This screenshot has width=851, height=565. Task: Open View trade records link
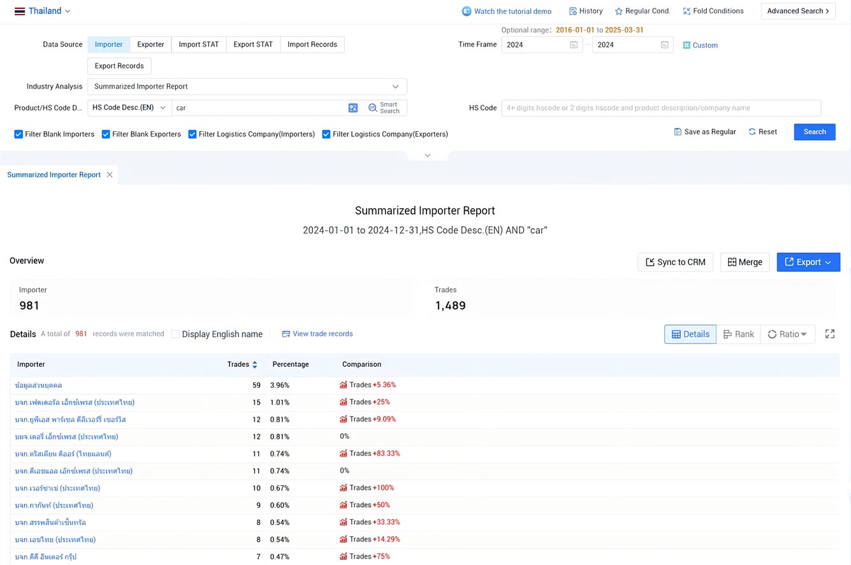317,334
